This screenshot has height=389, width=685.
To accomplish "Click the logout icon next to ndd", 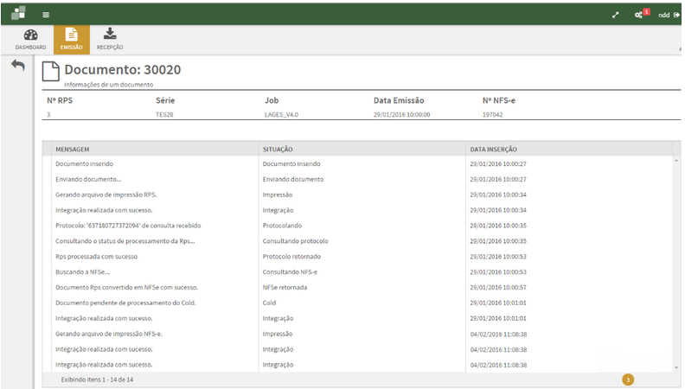I will (676, 15).
